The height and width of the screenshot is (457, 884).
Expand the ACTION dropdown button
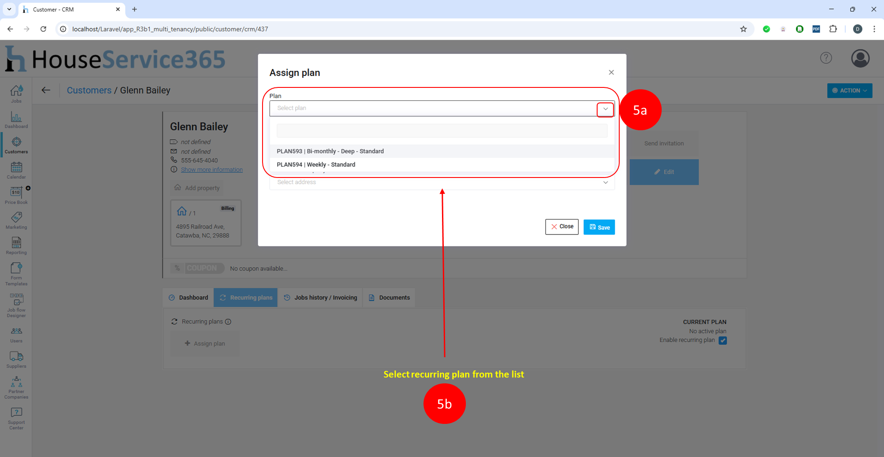click(x=849, y=91)
